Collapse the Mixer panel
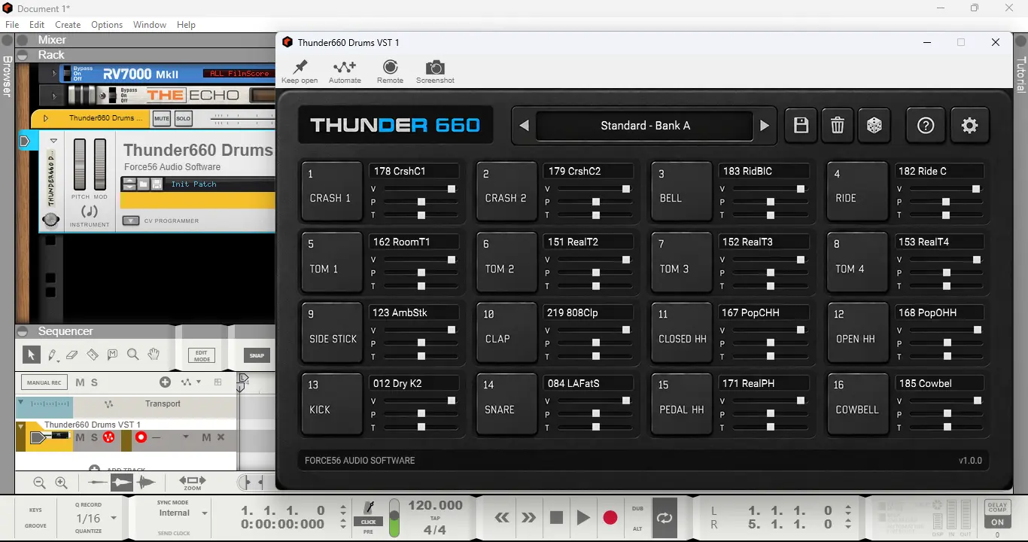The width and height of the screenshot is (1028, 542). [x=23, y=40]
